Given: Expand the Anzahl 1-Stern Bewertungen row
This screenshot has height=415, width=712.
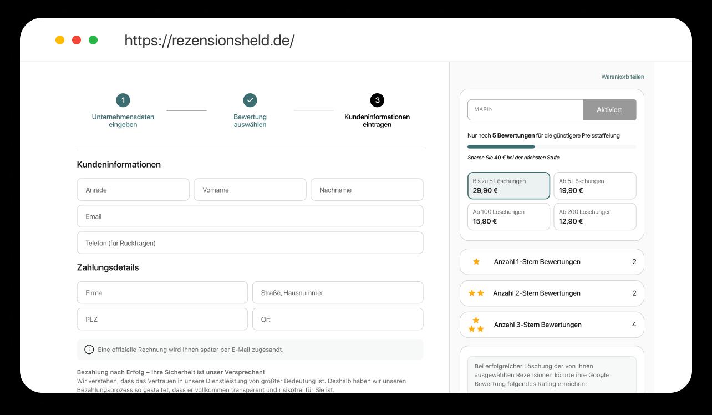Looking at the screenshot, I should tap(552, 262).
